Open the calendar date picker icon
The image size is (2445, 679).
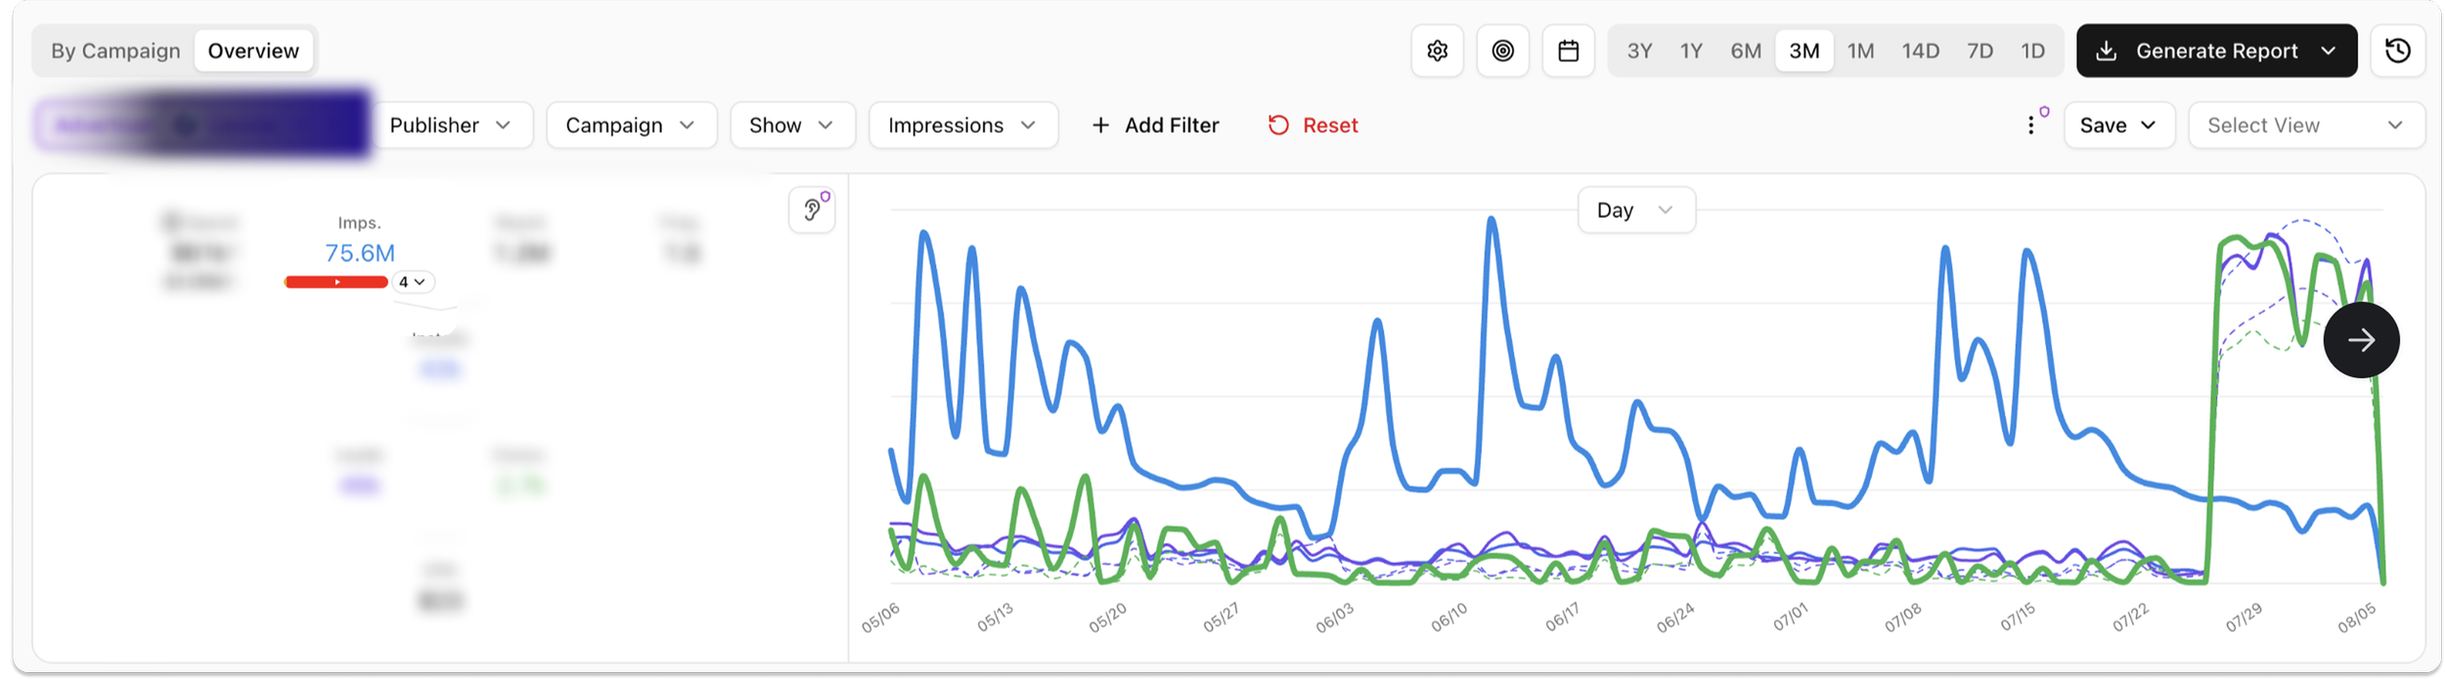(x=1568, y=51)
